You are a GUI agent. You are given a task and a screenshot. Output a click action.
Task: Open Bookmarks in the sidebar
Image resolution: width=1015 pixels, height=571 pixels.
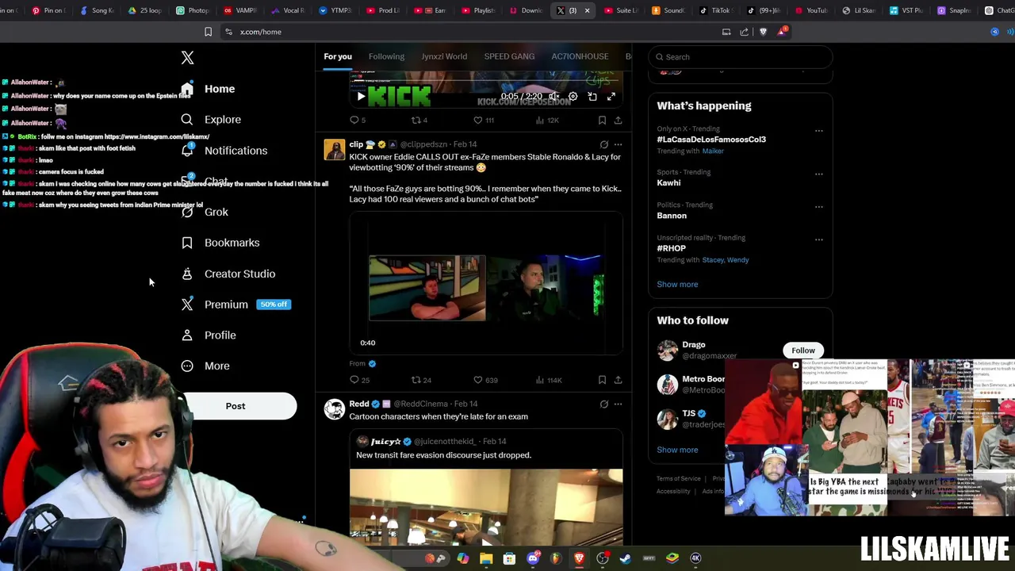(x=220, y=243)
